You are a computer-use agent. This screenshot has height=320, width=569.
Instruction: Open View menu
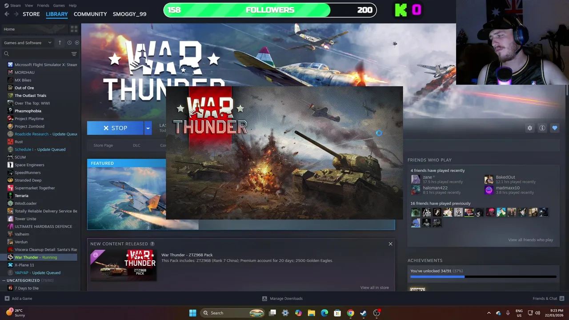29,5
